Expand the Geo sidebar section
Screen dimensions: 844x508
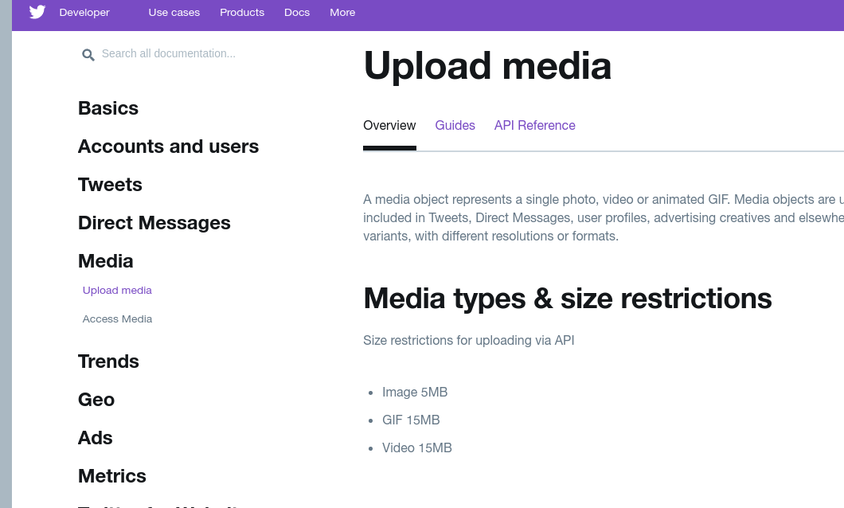coord(96,400)
